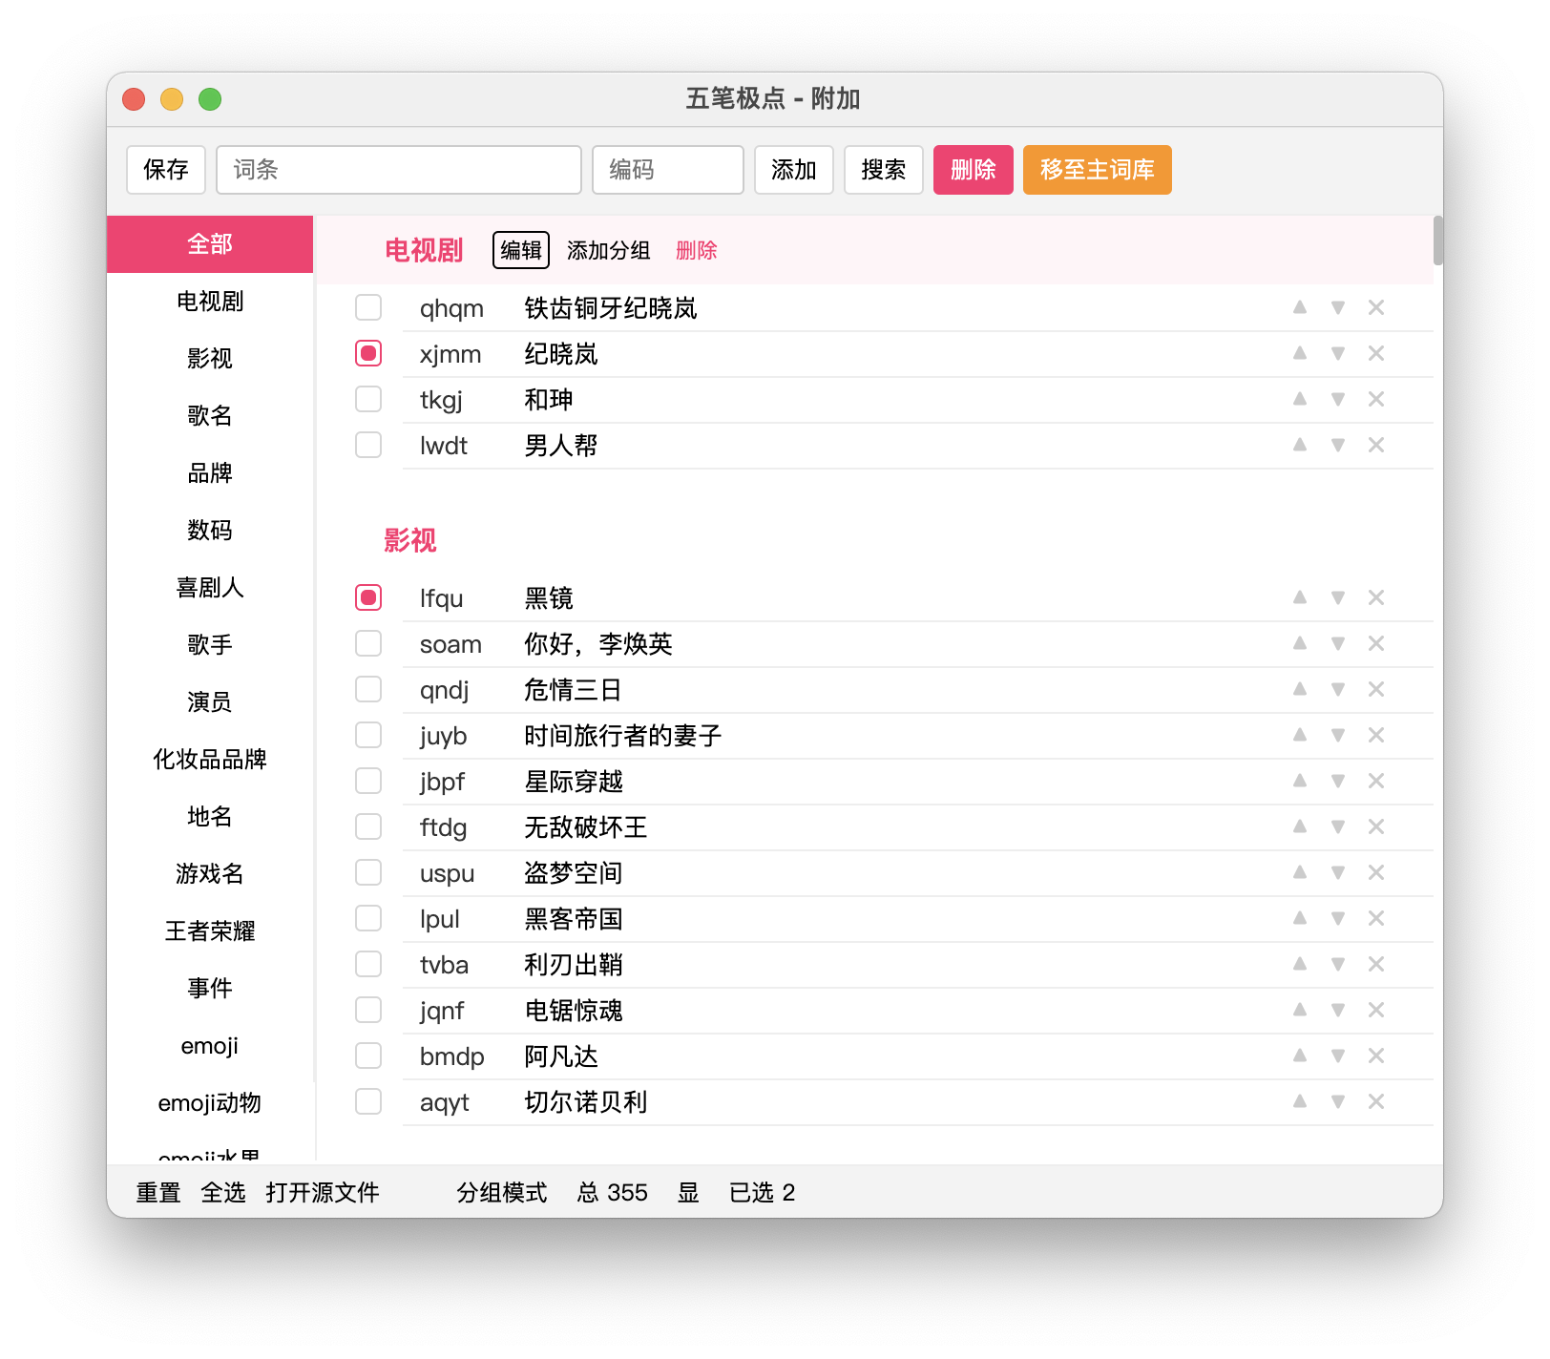Click the 保存 button

coord(166,170)
